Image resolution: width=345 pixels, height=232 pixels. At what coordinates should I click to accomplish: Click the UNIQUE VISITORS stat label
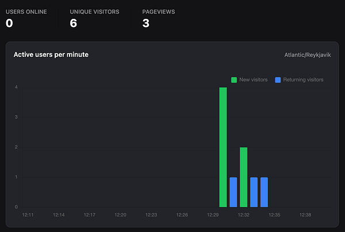[x=95, y=12]
